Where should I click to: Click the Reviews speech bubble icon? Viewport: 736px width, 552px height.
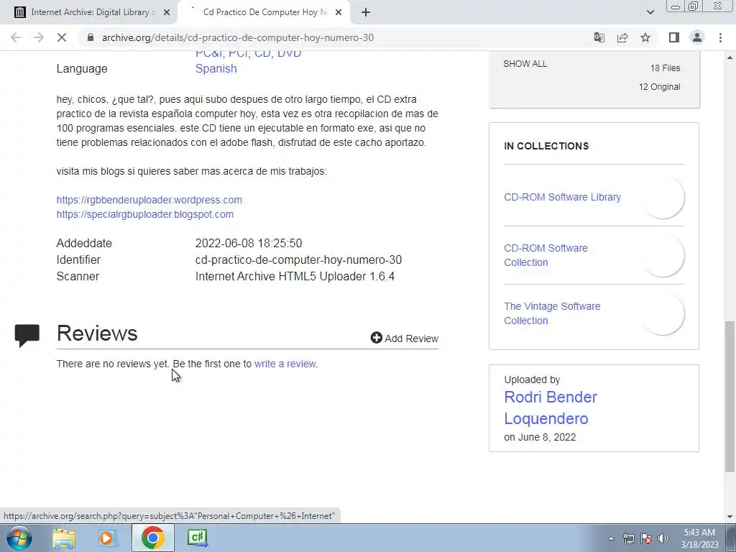coord(27,335)
